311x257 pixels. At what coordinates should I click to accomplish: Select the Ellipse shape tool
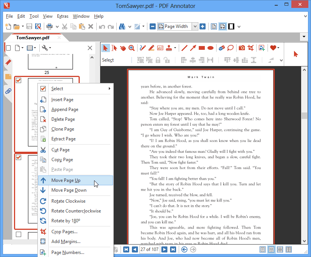point(210,48)
